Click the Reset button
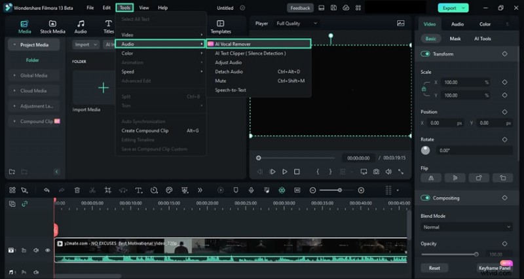This screenshot has width=524, height=279. 434,268
